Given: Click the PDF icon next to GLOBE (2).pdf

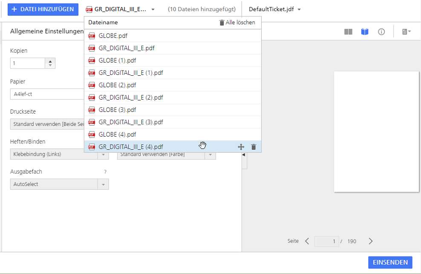Looking at the screenshot, I should 92,85.
